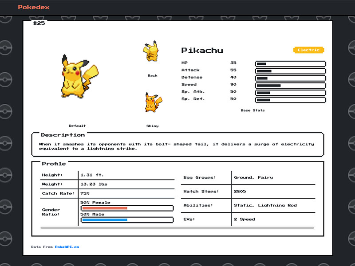Open the Pokedex home link
Image resolution: width=355 pixels, height=266 pixels.
tap(34, 7)
